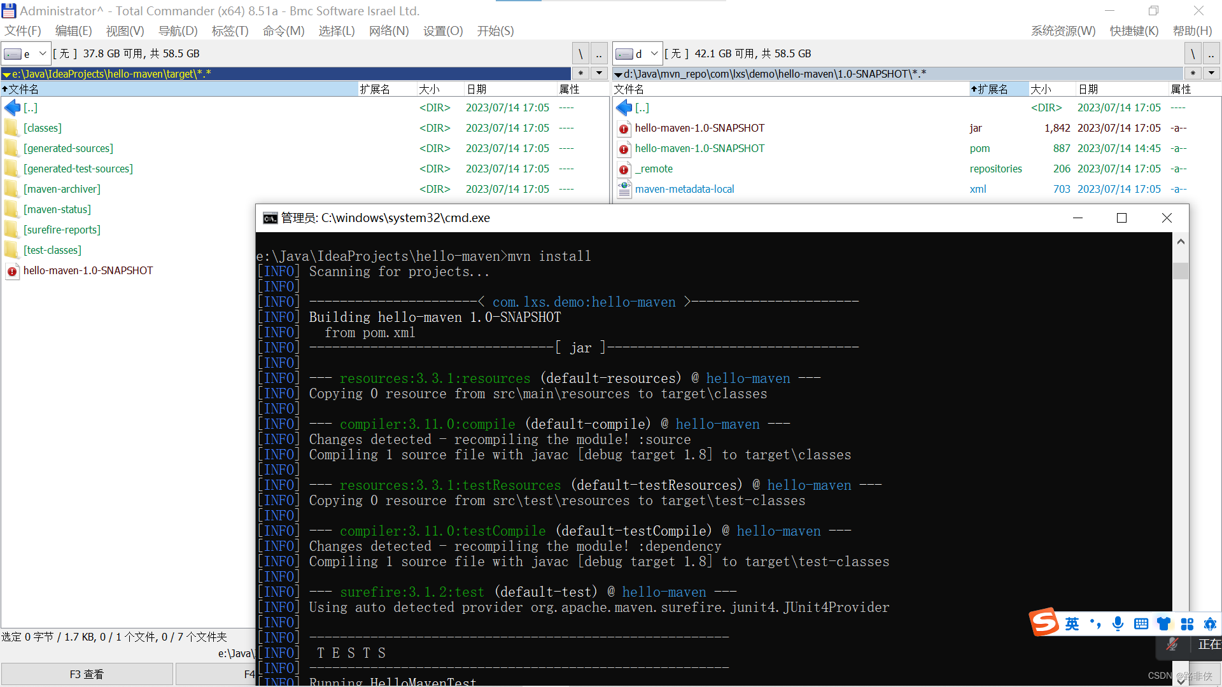The image size is (1222, 687).
Task: Click the Sogou input method logo
Action: pos(1044,623)
